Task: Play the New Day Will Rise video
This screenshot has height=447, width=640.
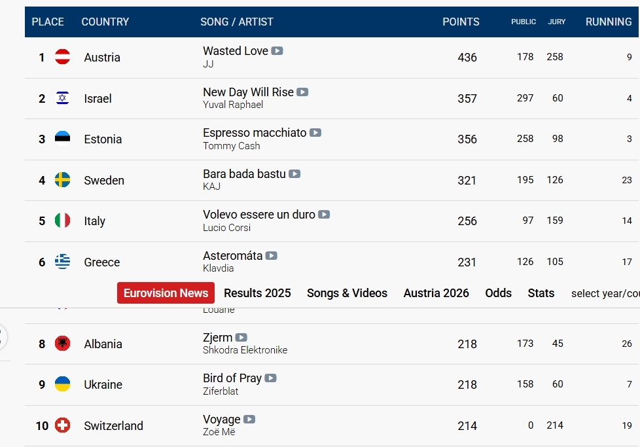Action: pos(302,92)
